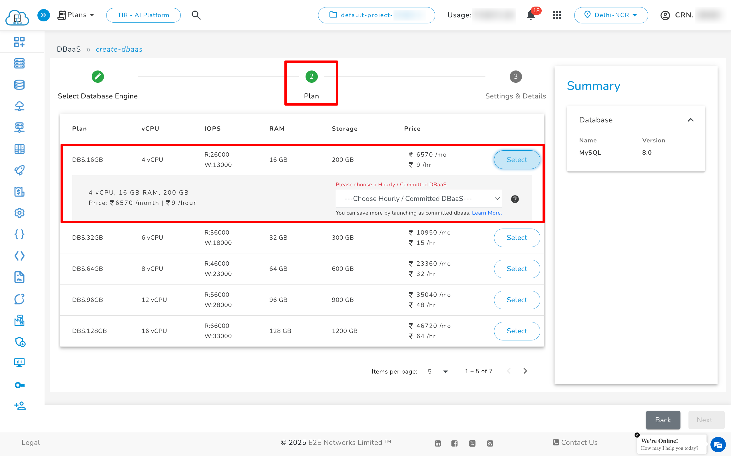Open RSS feed footer icon
Screen dimensions: 731x456
(490, 443)
